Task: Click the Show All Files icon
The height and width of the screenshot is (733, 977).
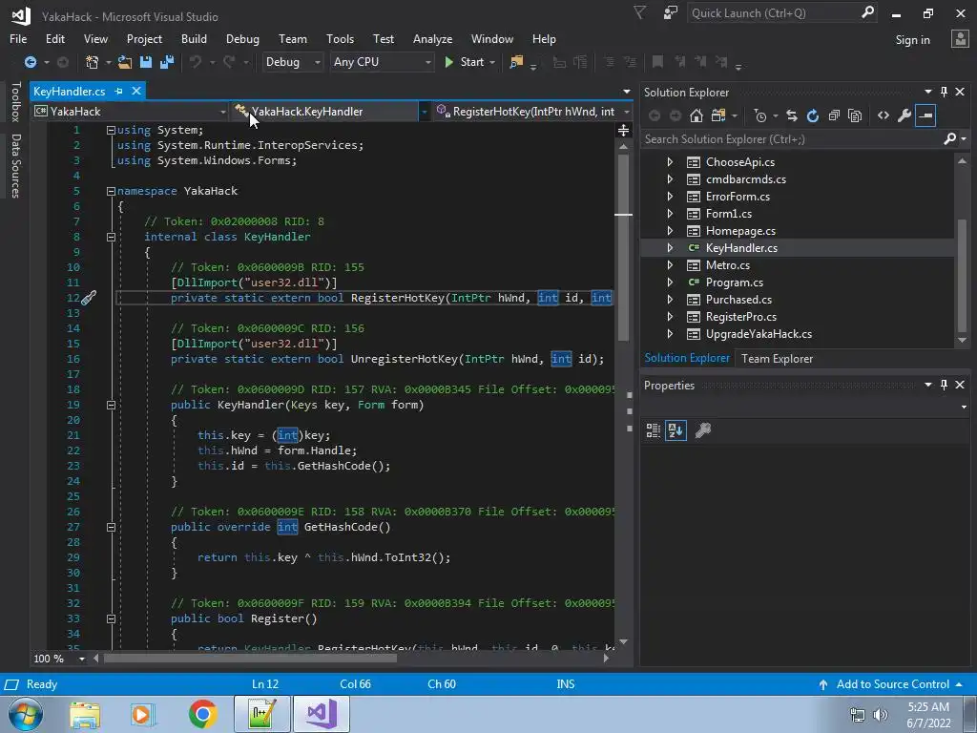Action: 855,115
